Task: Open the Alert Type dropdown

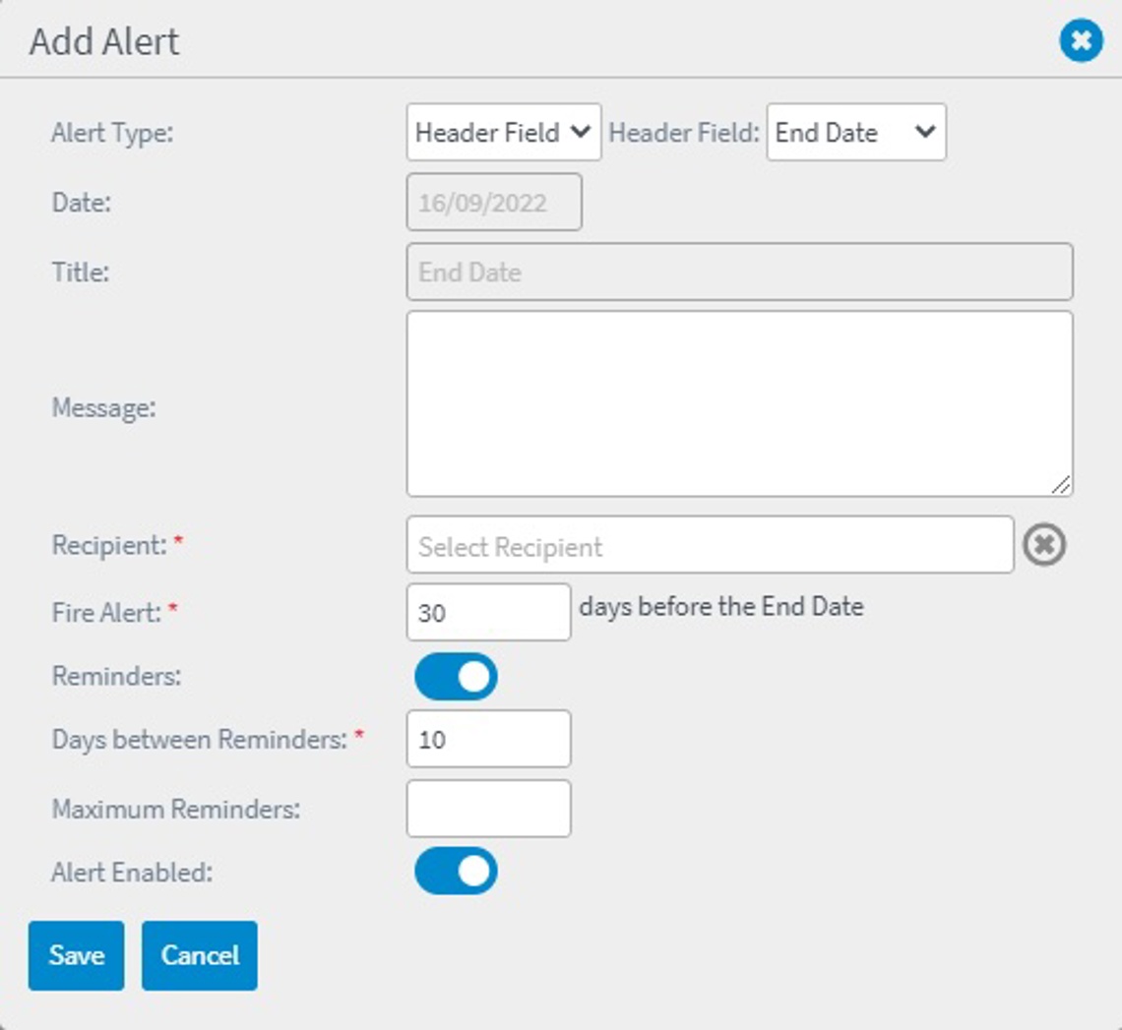Action: coord(504,133)
